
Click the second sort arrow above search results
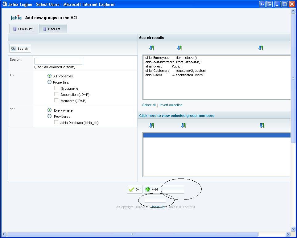(x=179, y=48)
